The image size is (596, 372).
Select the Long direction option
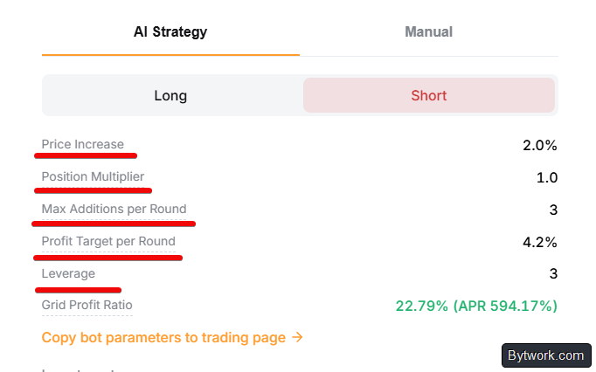tap(170, 96)
